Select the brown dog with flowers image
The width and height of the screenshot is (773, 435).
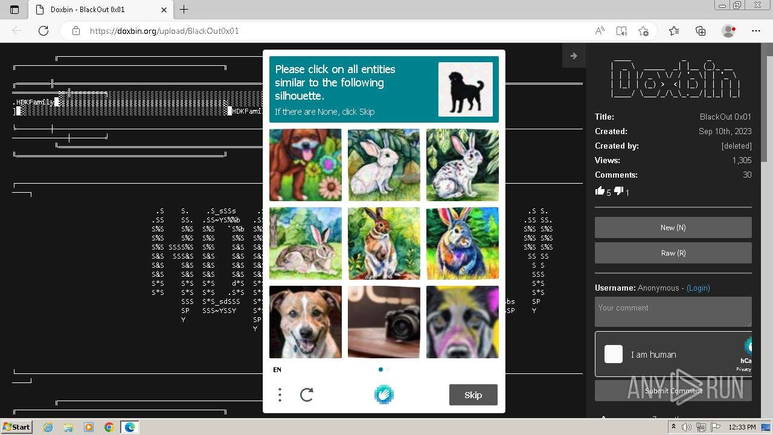[306, 165]
